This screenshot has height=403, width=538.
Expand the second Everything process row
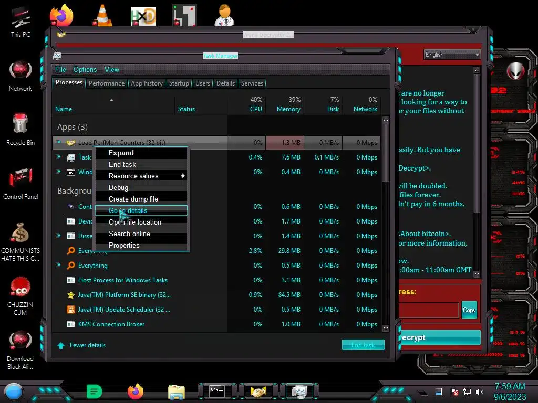pyautogui.click(x=58, y=265)
